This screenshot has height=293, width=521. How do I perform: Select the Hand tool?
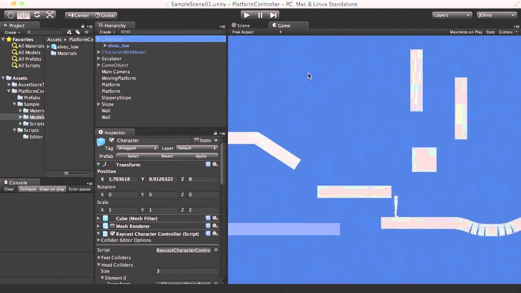[x=11, y=15]
